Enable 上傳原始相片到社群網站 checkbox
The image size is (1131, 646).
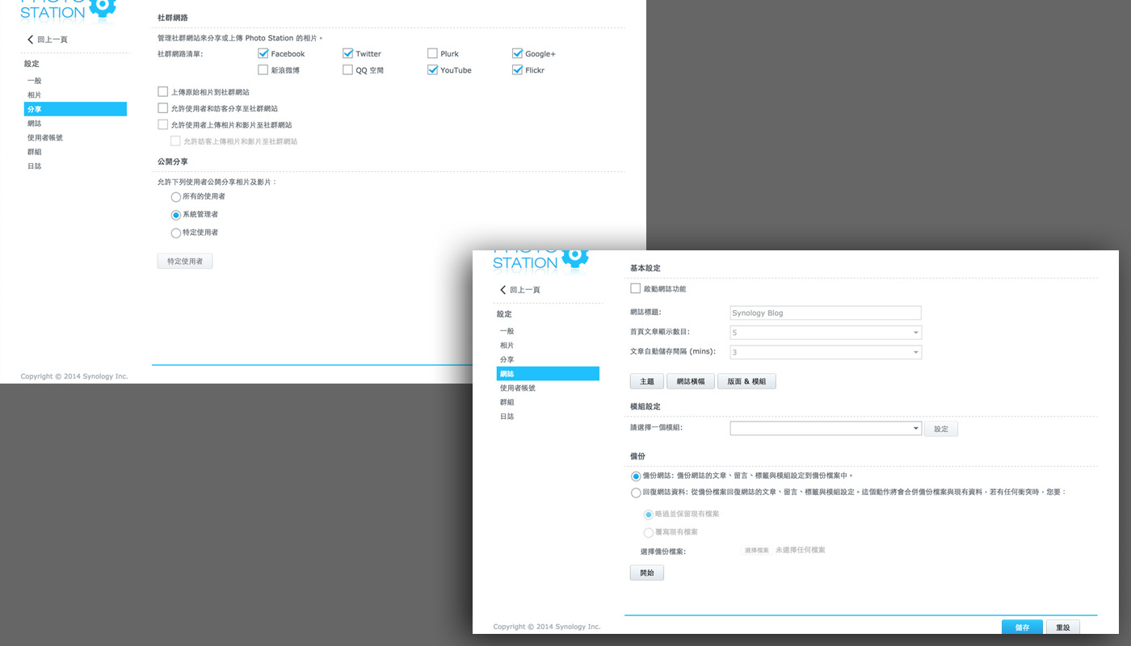[163, 92]
